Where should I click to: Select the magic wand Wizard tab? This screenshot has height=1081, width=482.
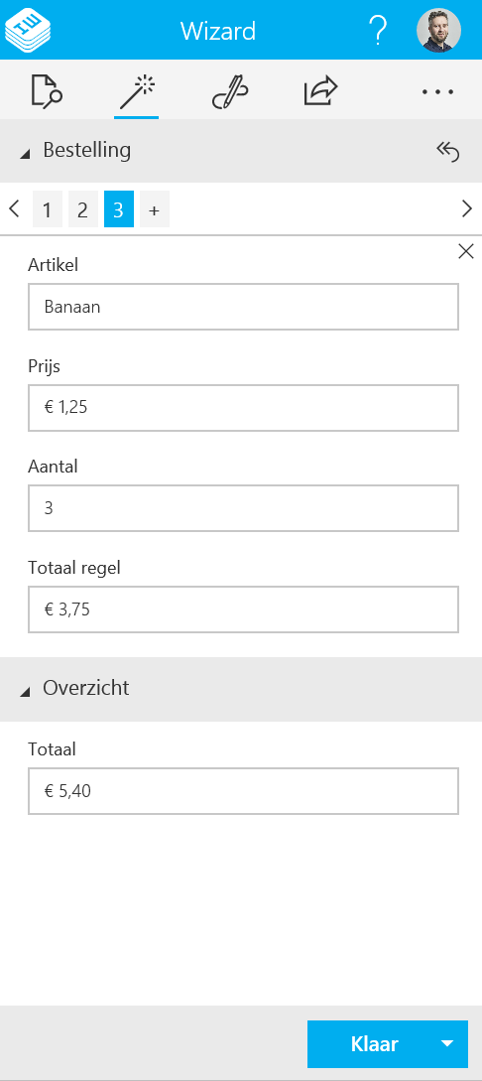[136, 93]
